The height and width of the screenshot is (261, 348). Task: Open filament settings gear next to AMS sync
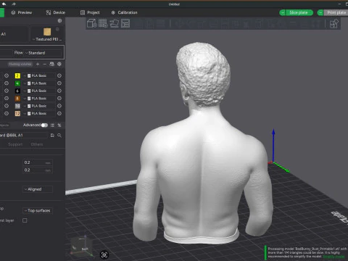tap(59, 64)
